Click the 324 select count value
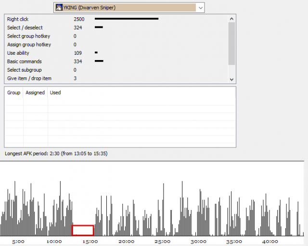 click(x=78, y=28)
